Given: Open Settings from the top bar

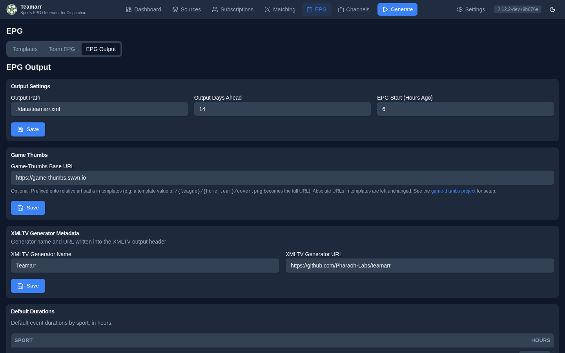Looking at the screenshot, I should [x=471, y=9].
